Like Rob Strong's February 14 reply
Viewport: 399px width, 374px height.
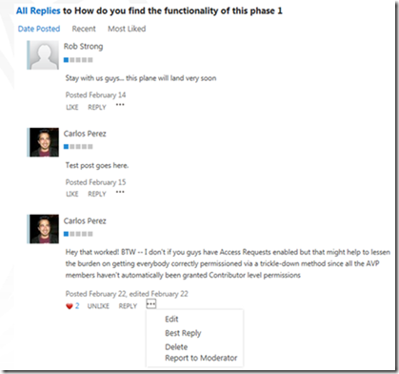tap(72, 108)
